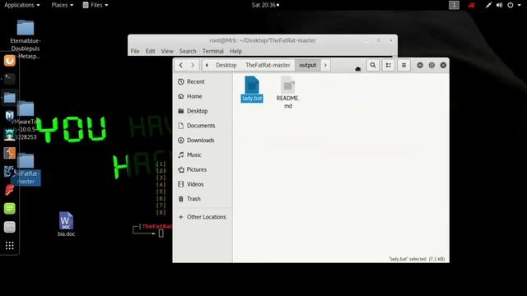Toggle list view in Files window
The width and height of the screenshot is (527, 296).
[x=389, y=65]
